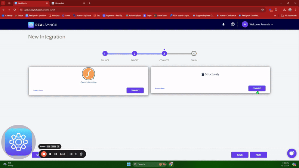Screen dimensions: 299x168
Task: Select the RealSynch browser tab
Action: (x=31, y=3)
